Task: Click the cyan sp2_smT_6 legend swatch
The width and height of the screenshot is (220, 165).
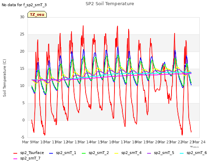Action: [182, 153]
